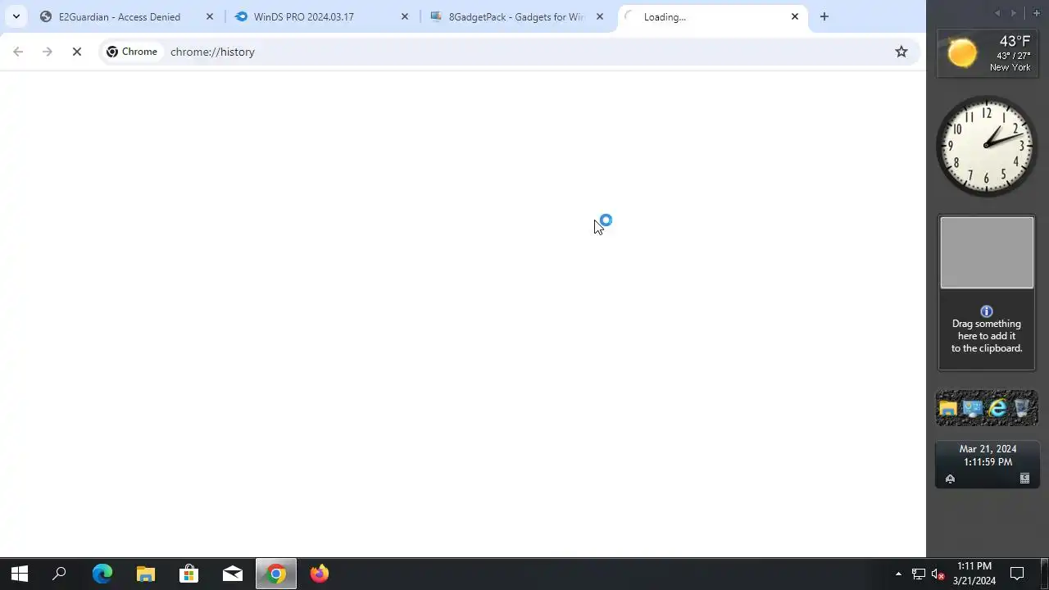
Task: Launch Firefox from taskbar
Action: tap(320, 574)
